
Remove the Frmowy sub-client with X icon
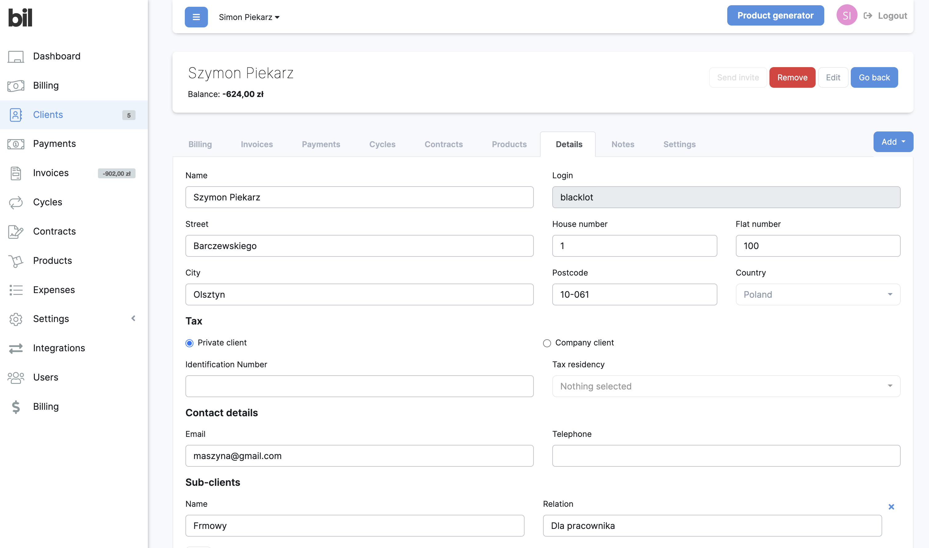(x=891, y=507)
